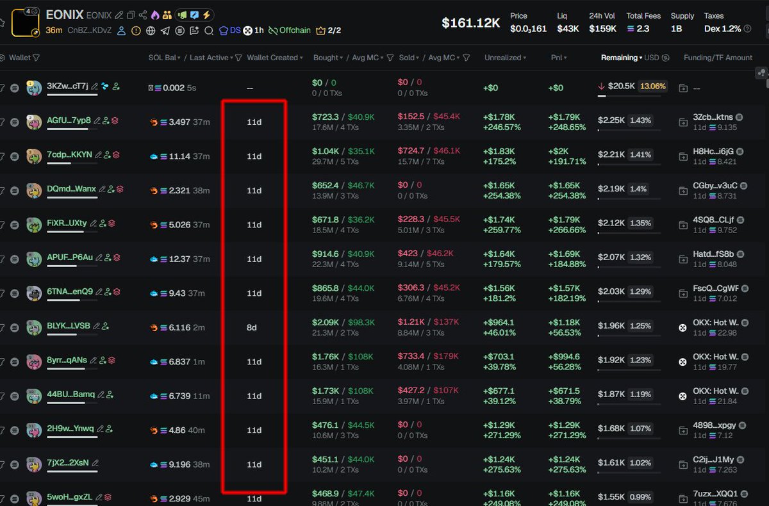Click the warning exclamation icon in the header
The image size is (769, 506).
pyautogui.click(x=136, y=31)
